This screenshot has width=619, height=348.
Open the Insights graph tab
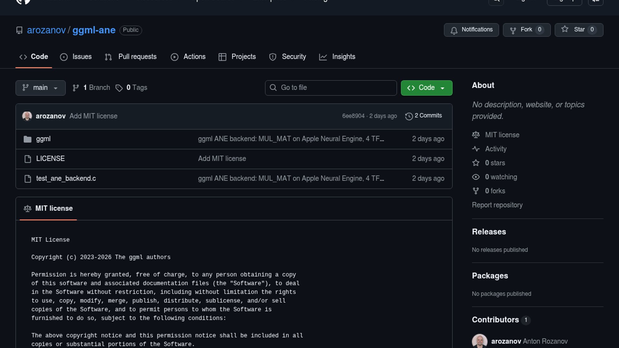coord(337,57)
